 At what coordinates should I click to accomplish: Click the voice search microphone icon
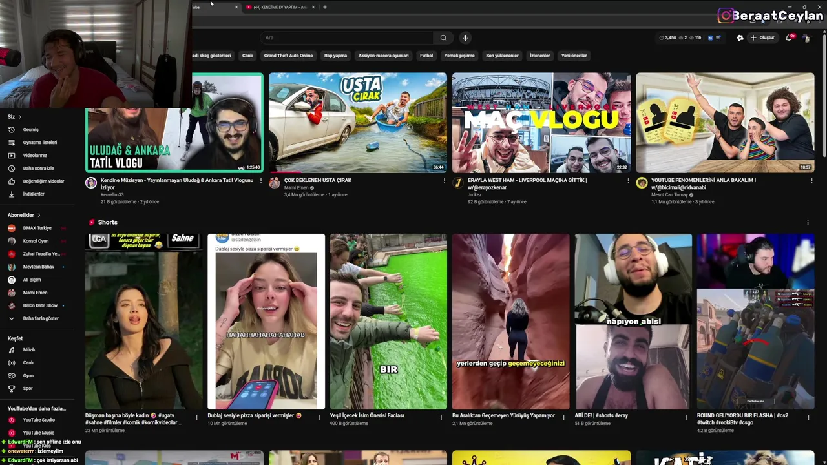point(465,37)
